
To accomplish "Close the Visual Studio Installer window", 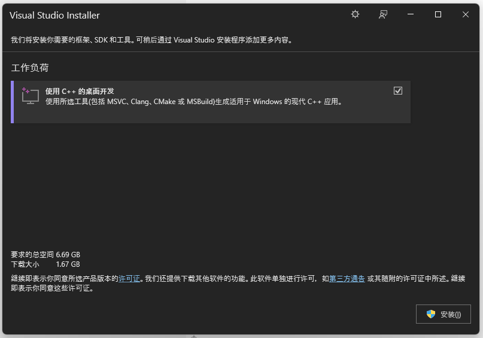I will pos(466,14).
